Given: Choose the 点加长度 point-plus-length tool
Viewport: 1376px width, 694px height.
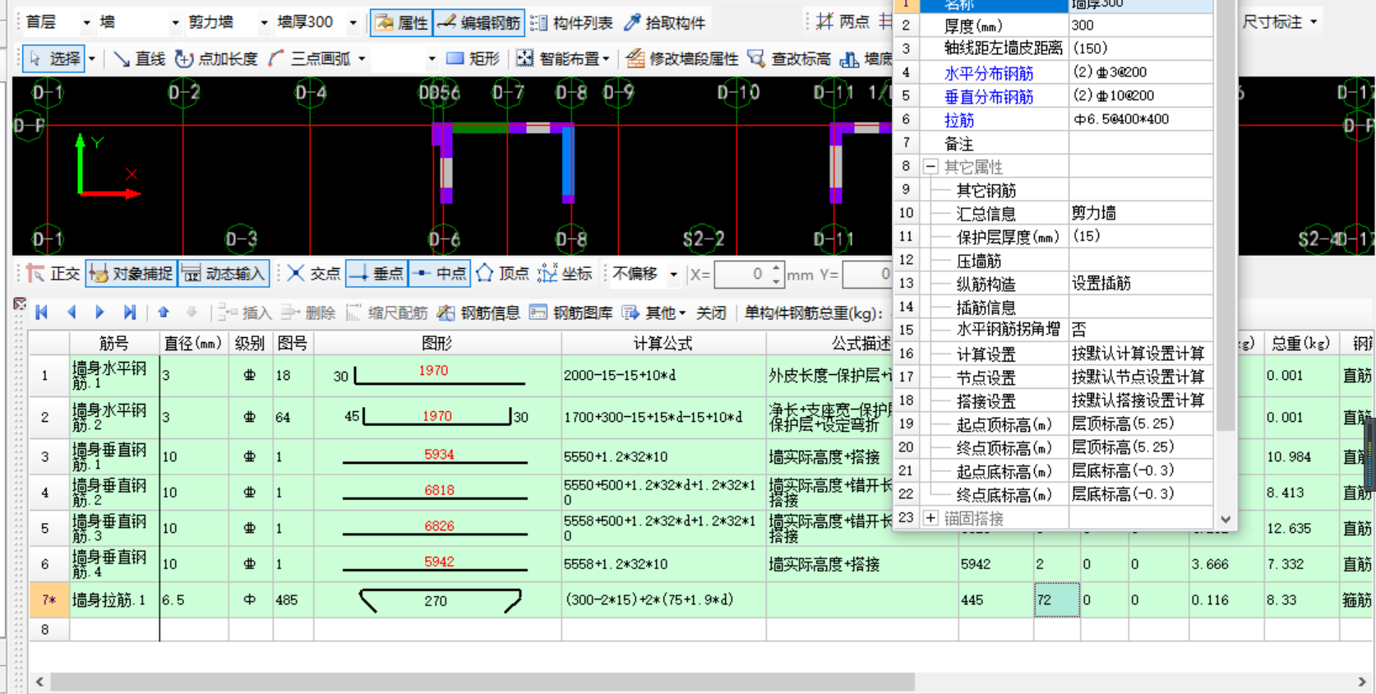Looking at the screenshot, I should click(x=217, y=58).
